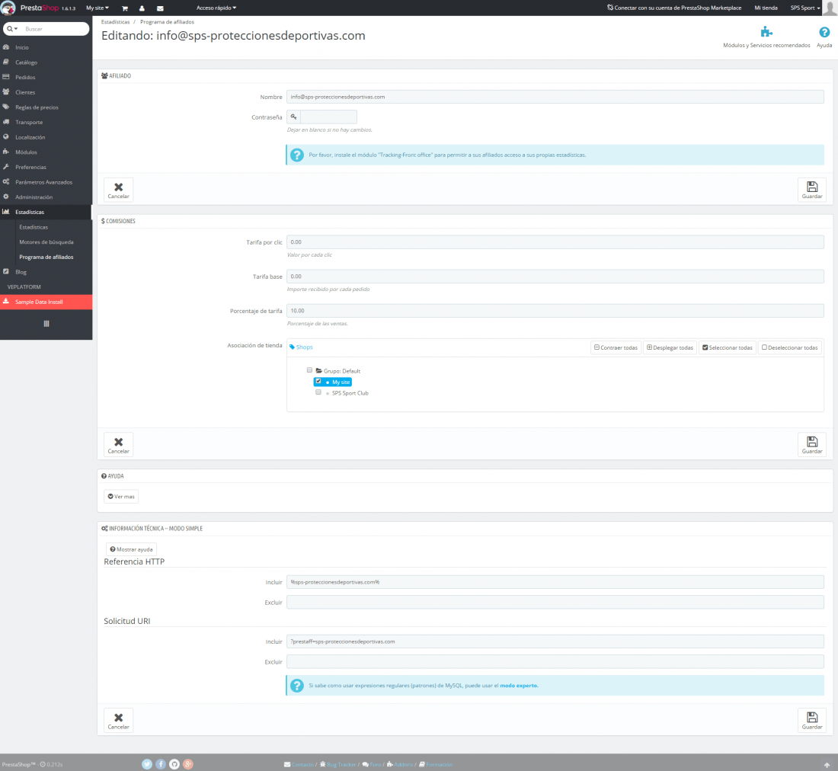Image resolution: width=838 pixels, height=771 pixels.
Task: Open the Acceso rápido dropdown
Action: [216, 8]
